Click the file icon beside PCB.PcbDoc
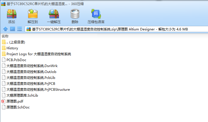This screenshot has width=208, height=122. [4, 60]
